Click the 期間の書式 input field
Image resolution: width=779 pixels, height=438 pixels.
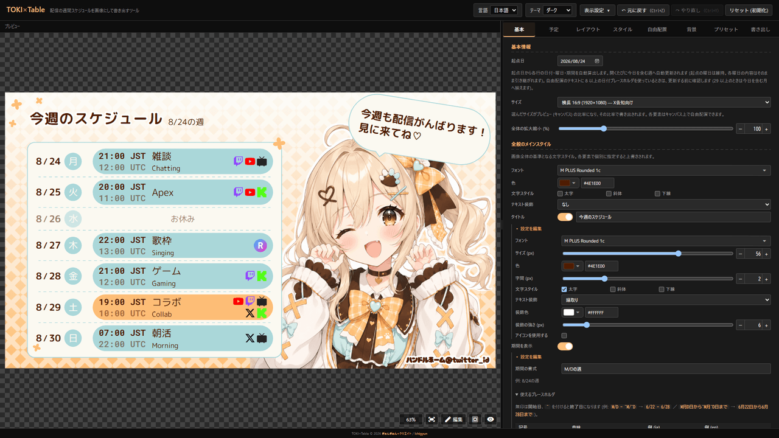[x=666, y=369]
